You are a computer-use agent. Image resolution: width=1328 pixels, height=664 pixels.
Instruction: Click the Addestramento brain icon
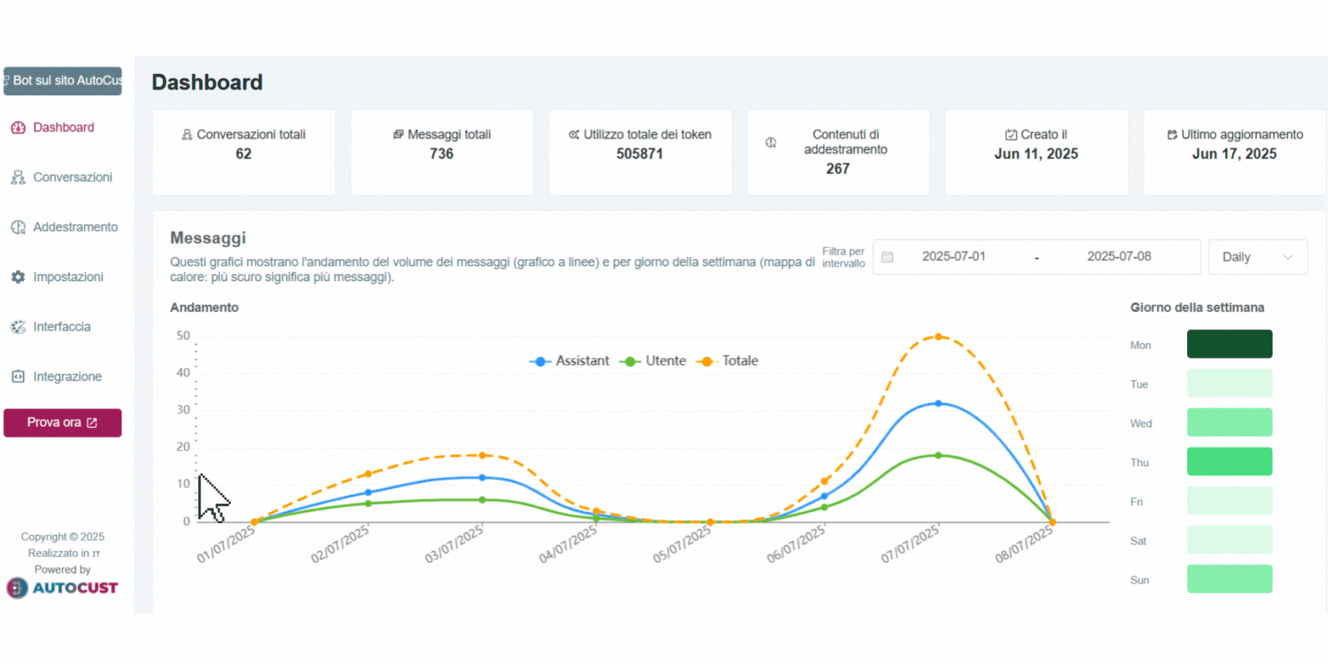(x=18, y=227)
